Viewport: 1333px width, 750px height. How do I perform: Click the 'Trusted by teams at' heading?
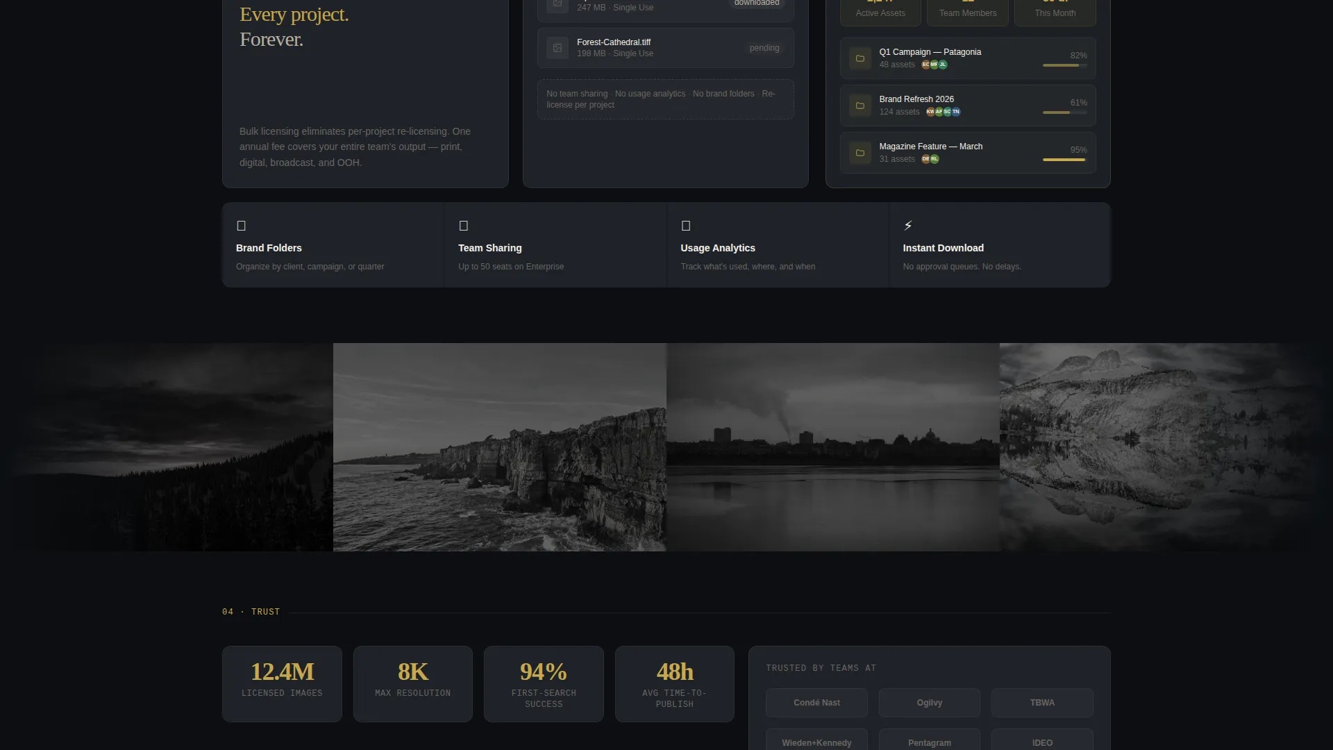[821, 668]
